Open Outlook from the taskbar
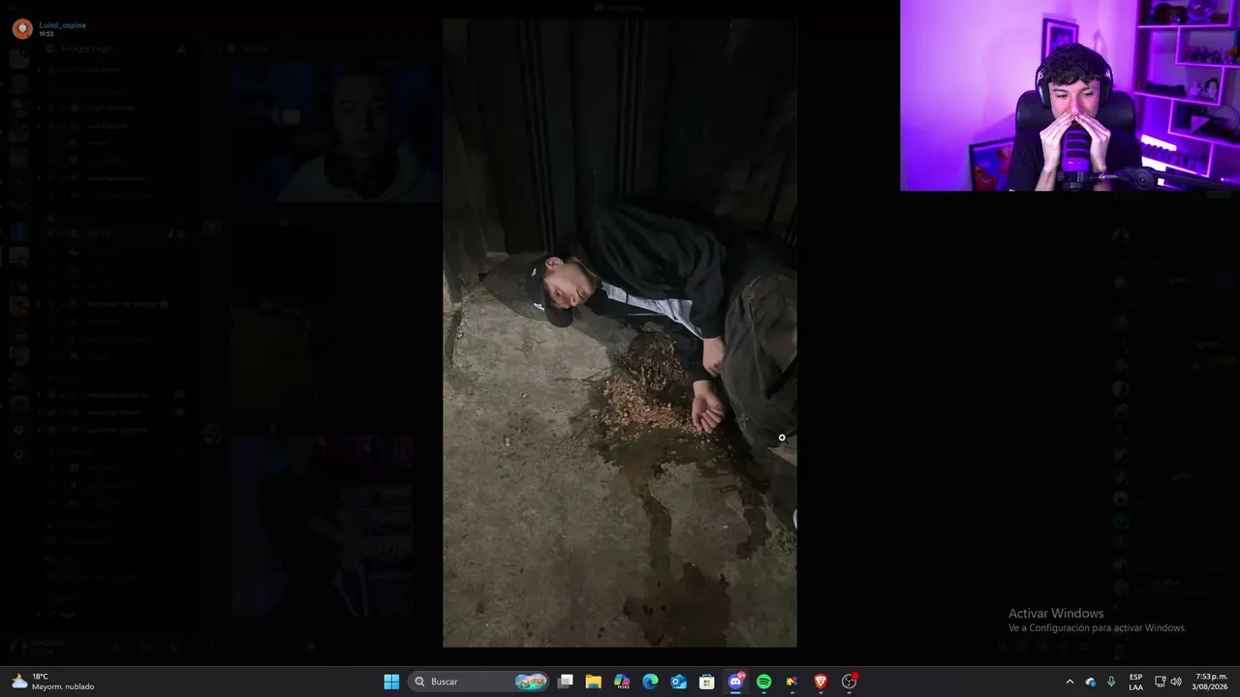This screenshot has width=1240, height=697. tap(679, 682)
